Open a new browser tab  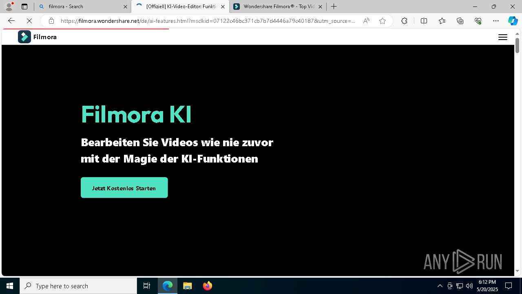click(x=334, y=7)
